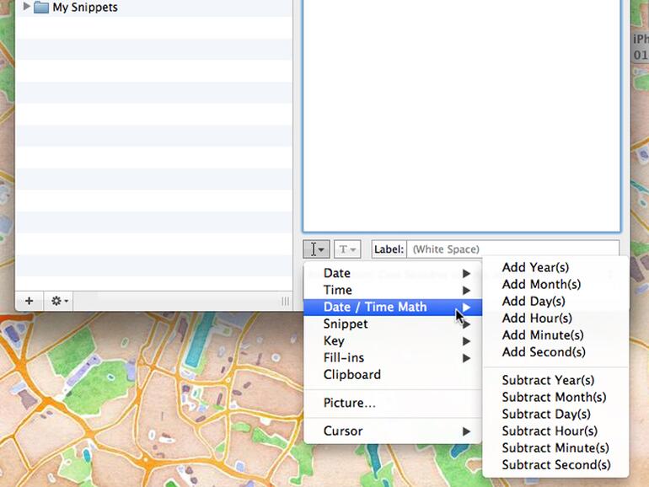
Task: Open the gear action menu
Action: coord(60,301)
